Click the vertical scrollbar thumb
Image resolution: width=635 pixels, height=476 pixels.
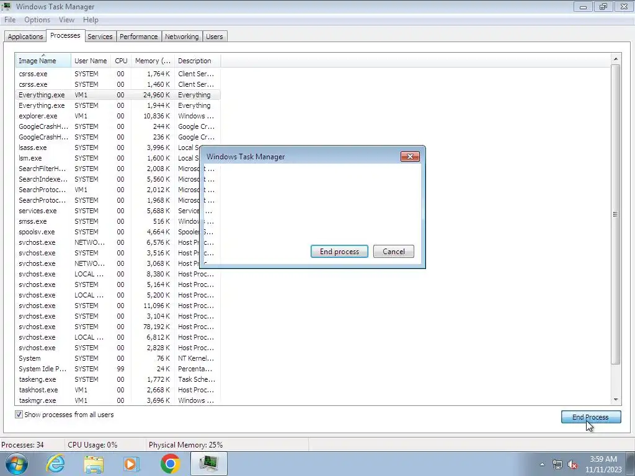click(616, 214)
